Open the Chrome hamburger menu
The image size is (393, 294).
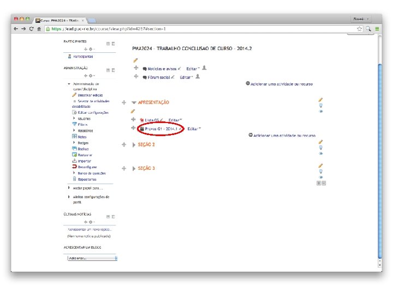(x=377, y=29)
